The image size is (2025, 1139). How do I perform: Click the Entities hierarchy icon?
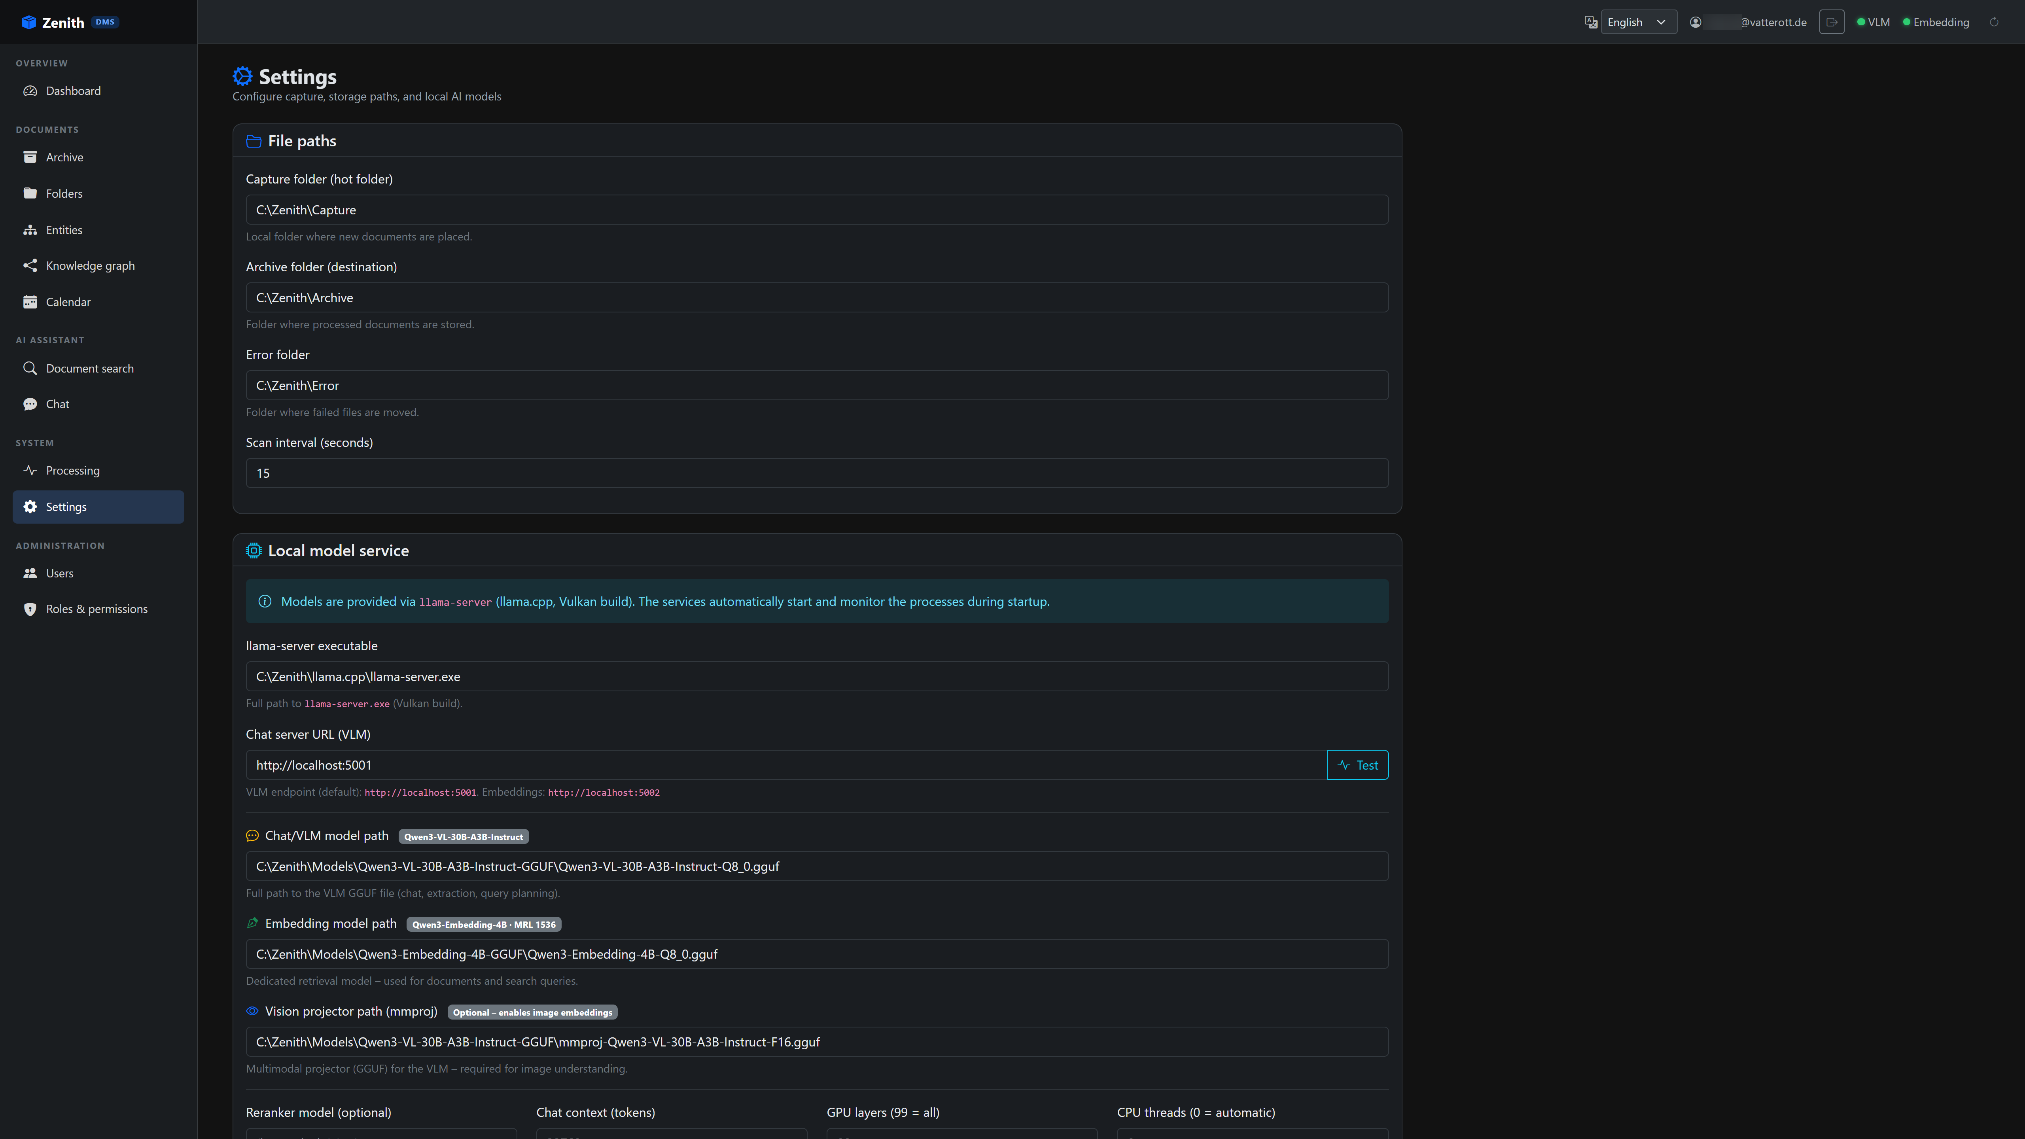pos(30,229)
